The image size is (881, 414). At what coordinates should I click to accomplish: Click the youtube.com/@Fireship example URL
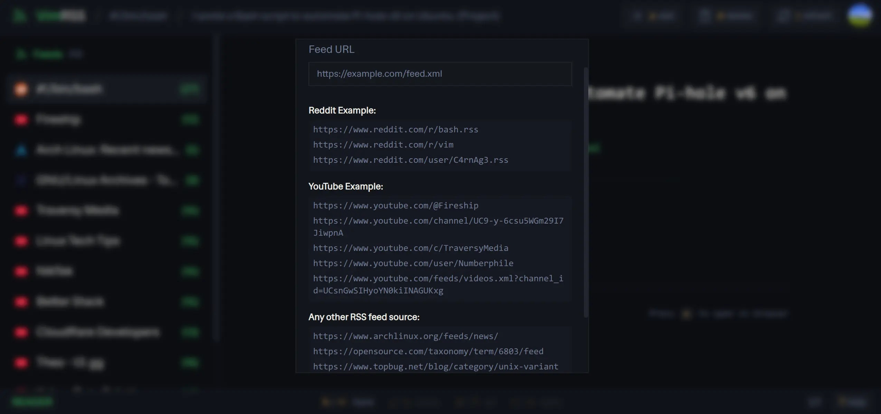(395, 205)
